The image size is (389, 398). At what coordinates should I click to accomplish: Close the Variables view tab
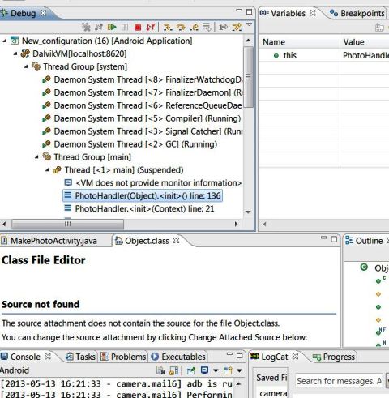point(313,13)
